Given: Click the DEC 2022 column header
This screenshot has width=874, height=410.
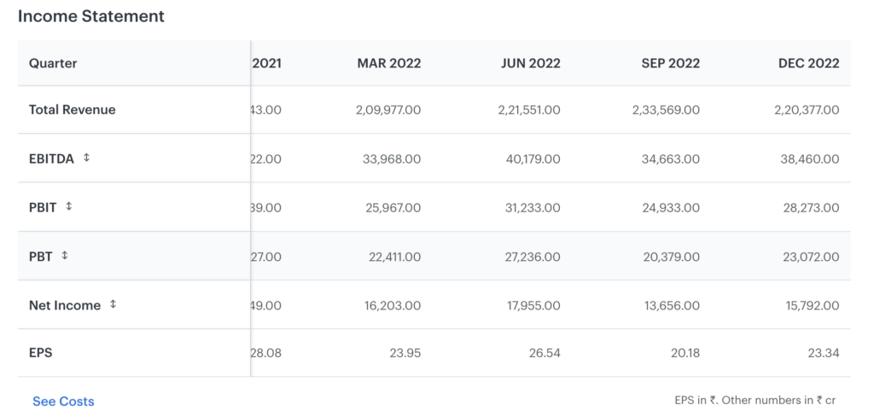Looking at the screenshot, I should pyautogui.click(x=808, y=63).
